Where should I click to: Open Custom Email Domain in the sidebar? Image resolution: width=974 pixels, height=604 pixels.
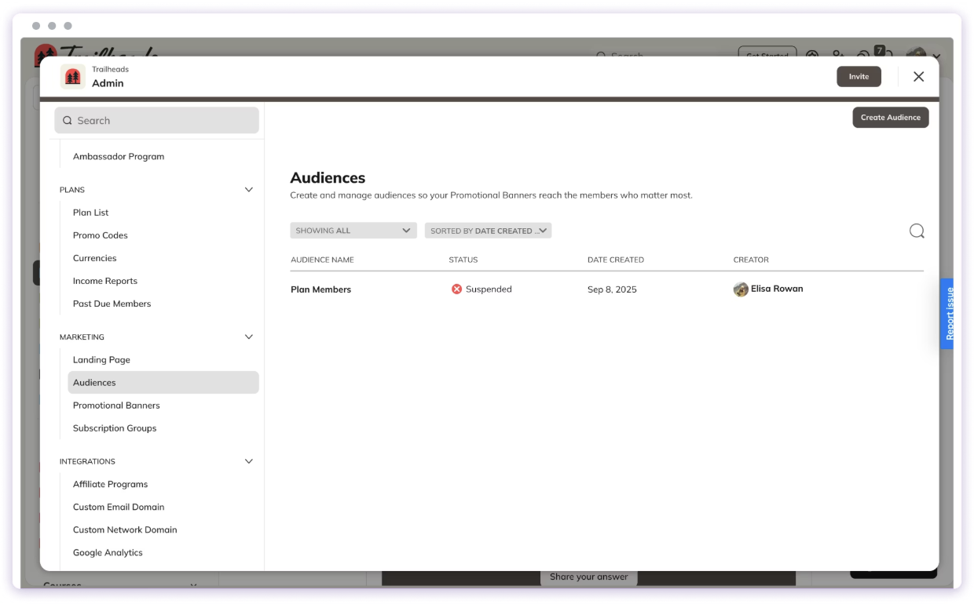click(119, 508)
